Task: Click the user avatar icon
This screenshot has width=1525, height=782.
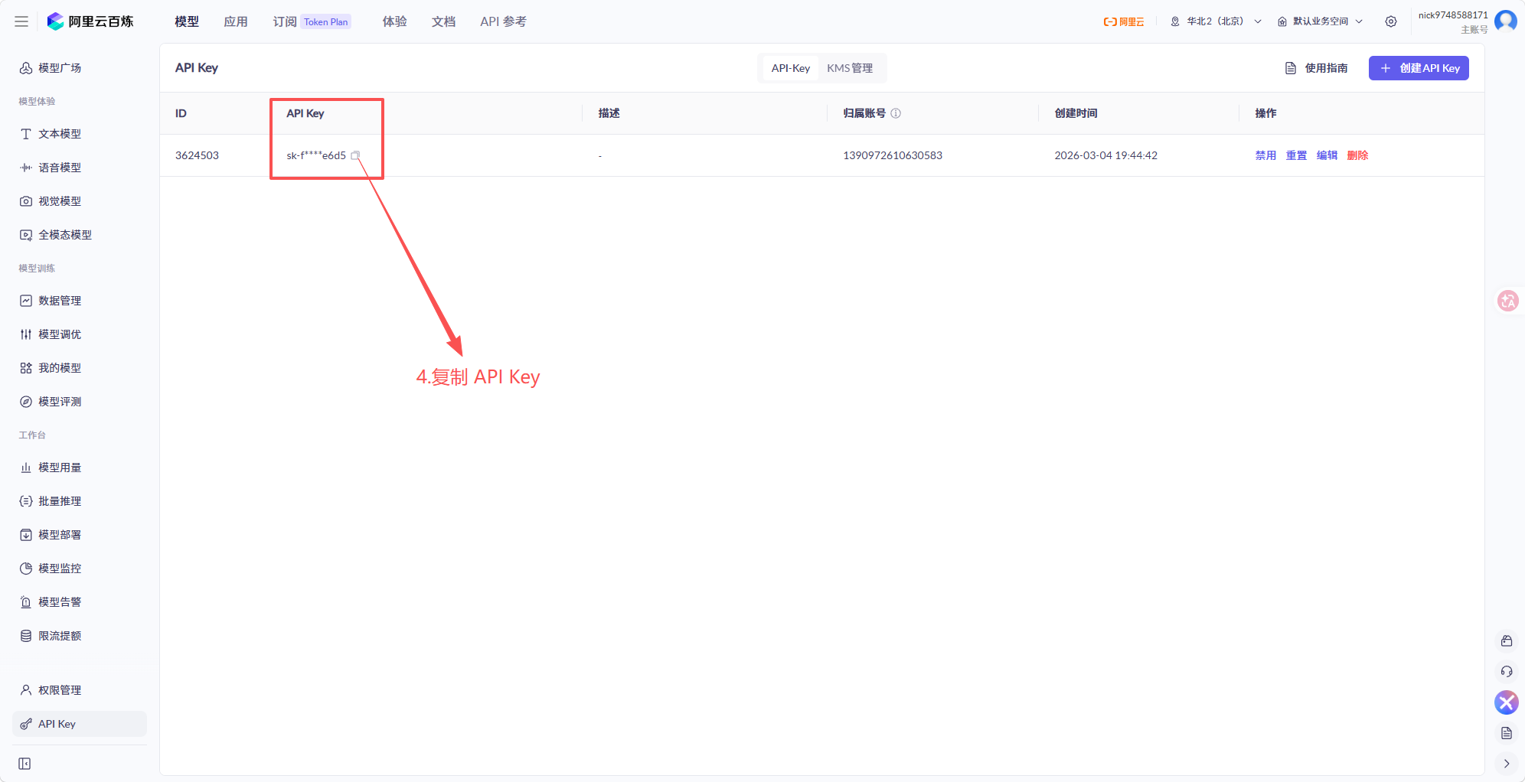Action: coord(1505,21)
